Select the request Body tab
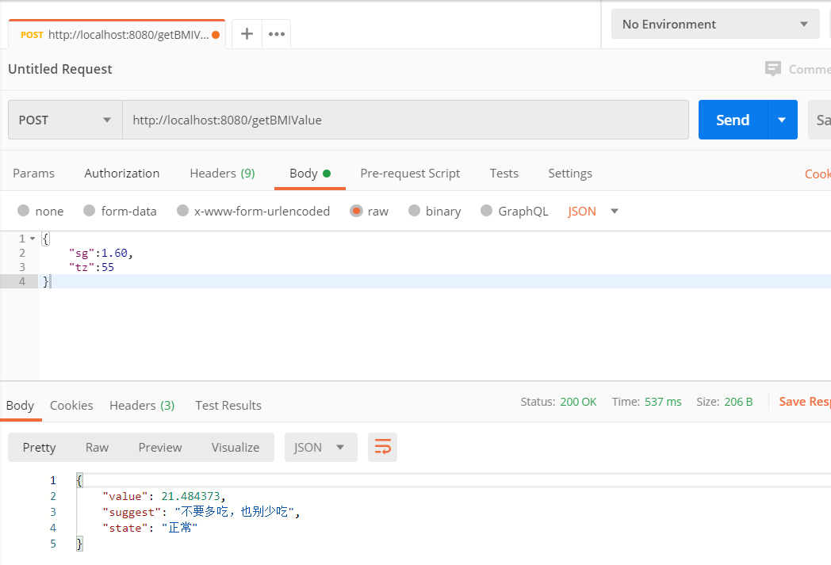This screenshot has height=565, width=831. [x=310, y=174]
